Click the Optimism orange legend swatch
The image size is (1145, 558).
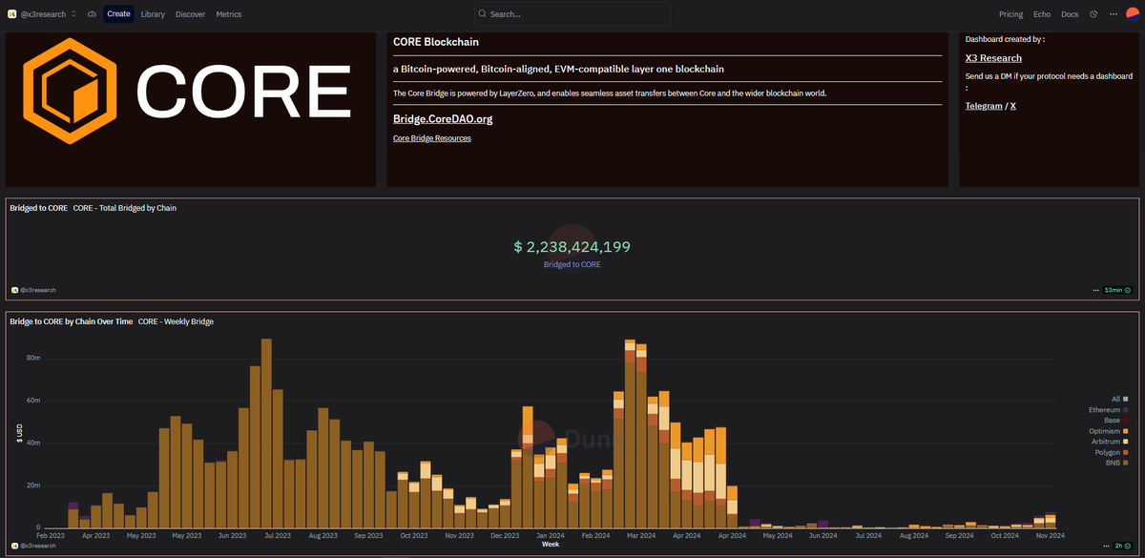(1126, 431)
